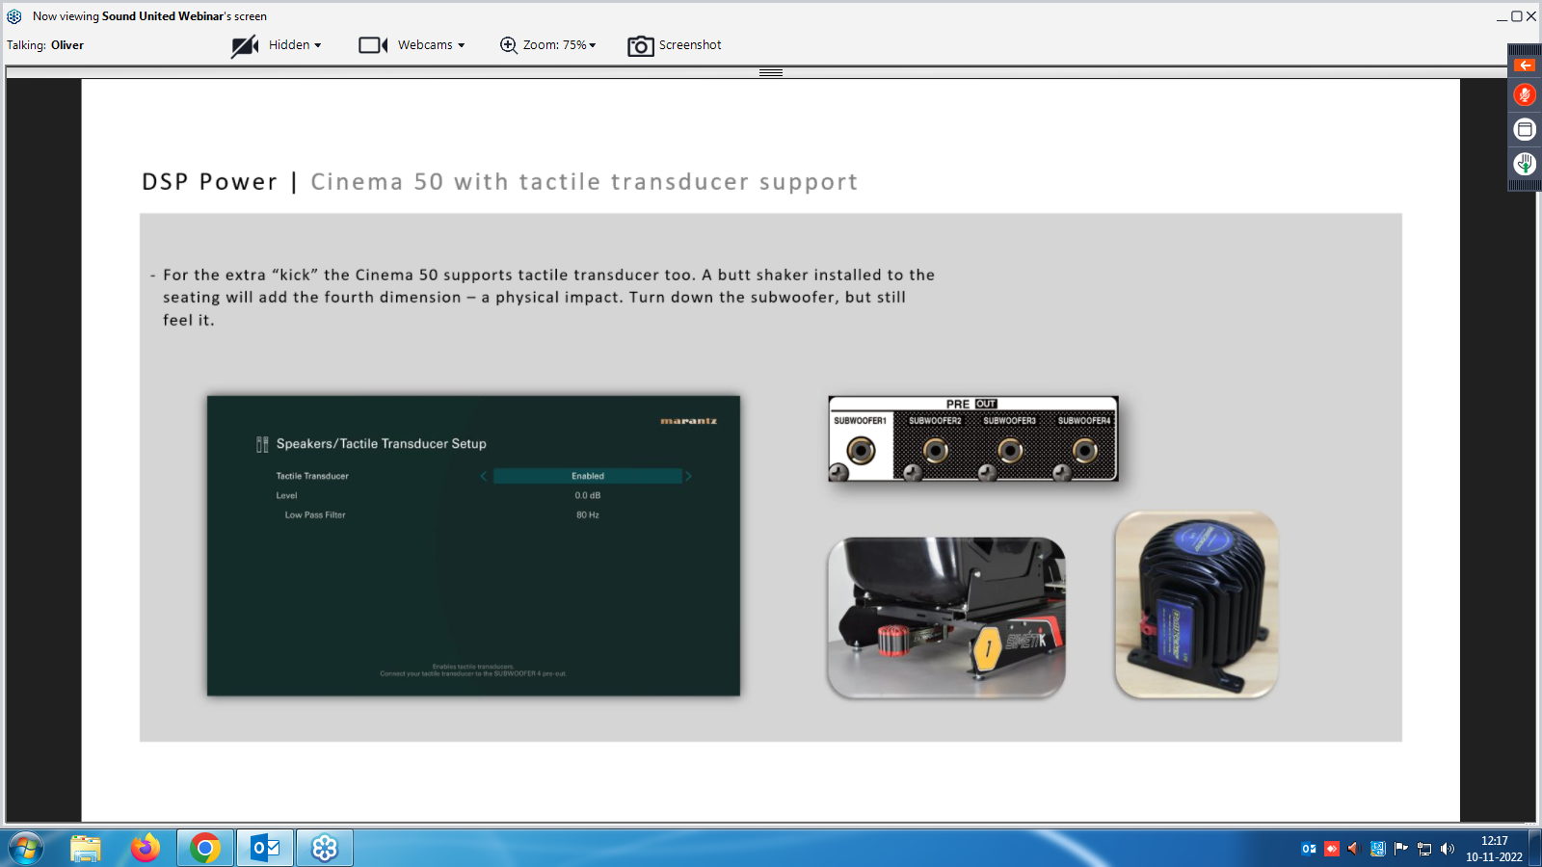
Task: Open the Hidden webcam view dropdown
Action: pyautogui.click(x=295, y=45)
